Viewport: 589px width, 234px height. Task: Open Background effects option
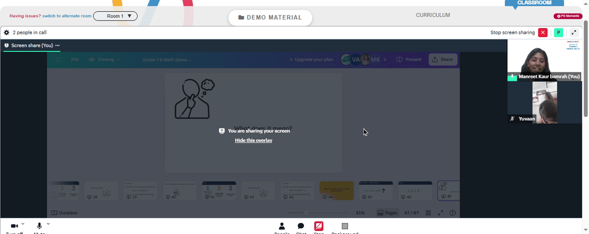[345, 226]
